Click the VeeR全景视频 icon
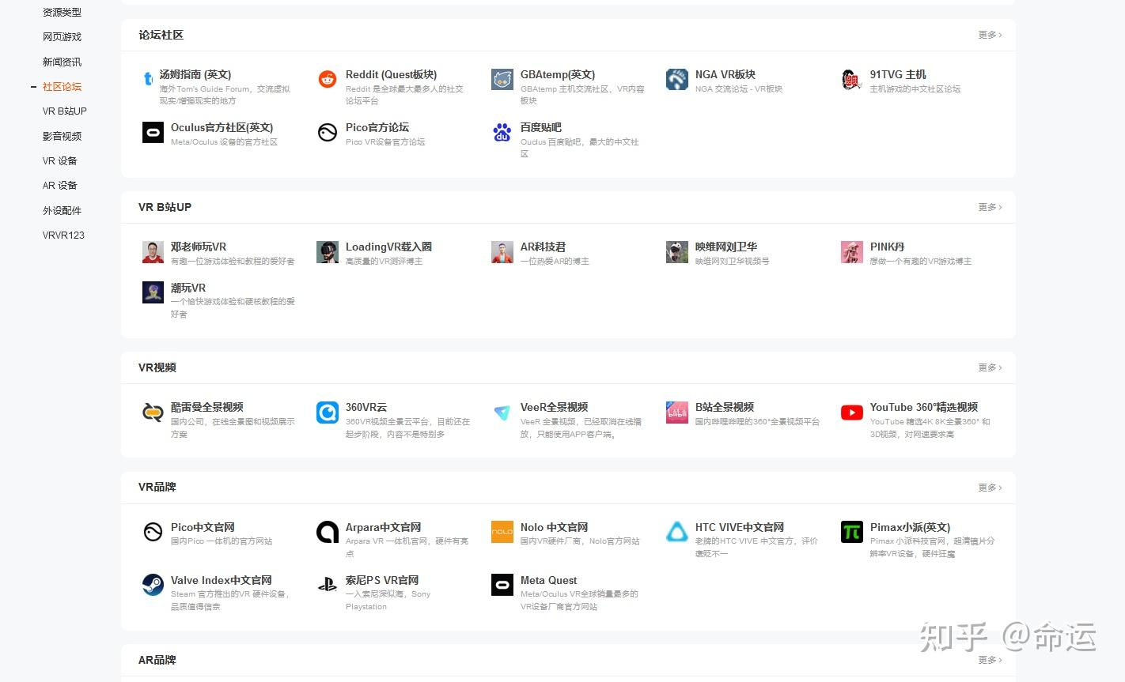 (502, 413)
